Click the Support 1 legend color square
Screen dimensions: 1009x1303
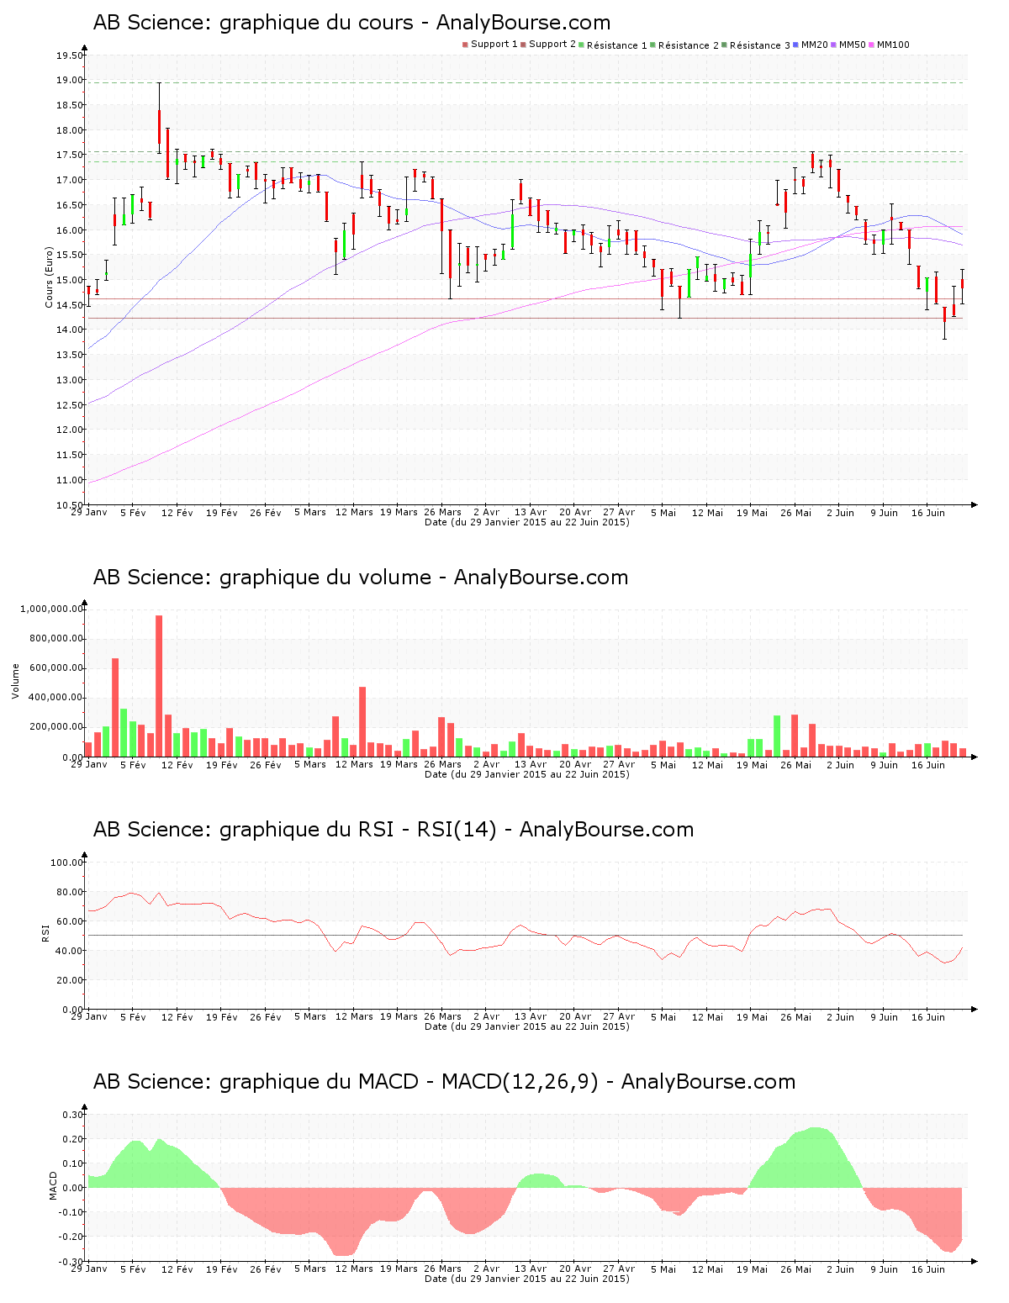tap(465, 45)
